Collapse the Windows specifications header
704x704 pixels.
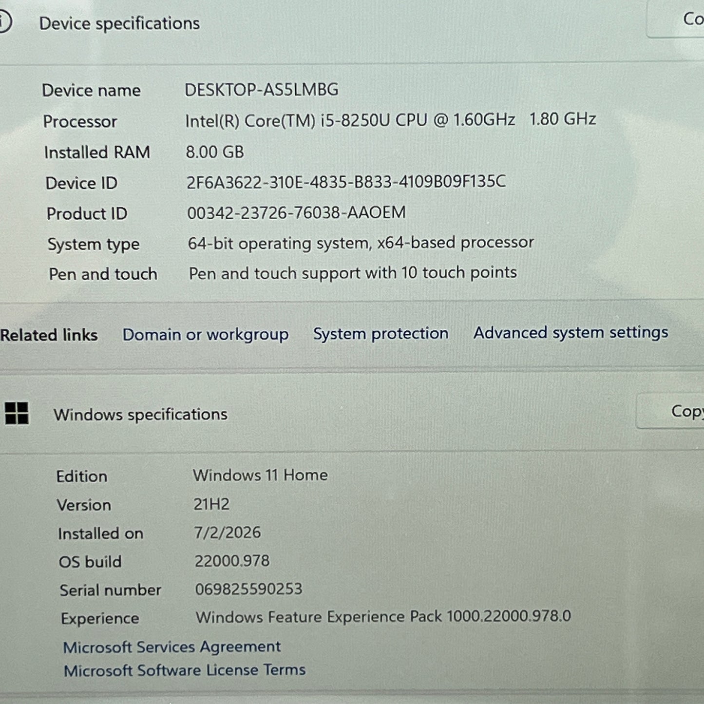(x=140, y=415)
